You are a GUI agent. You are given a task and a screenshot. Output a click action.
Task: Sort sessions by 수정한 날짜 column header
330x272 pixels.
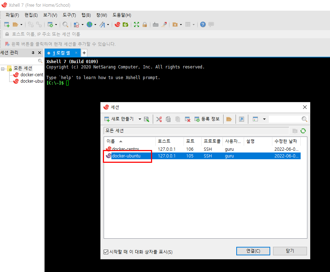pos(286,141)
